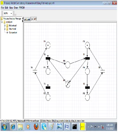
Task: Open the taskbar clock and date
Action: [110, 127]
